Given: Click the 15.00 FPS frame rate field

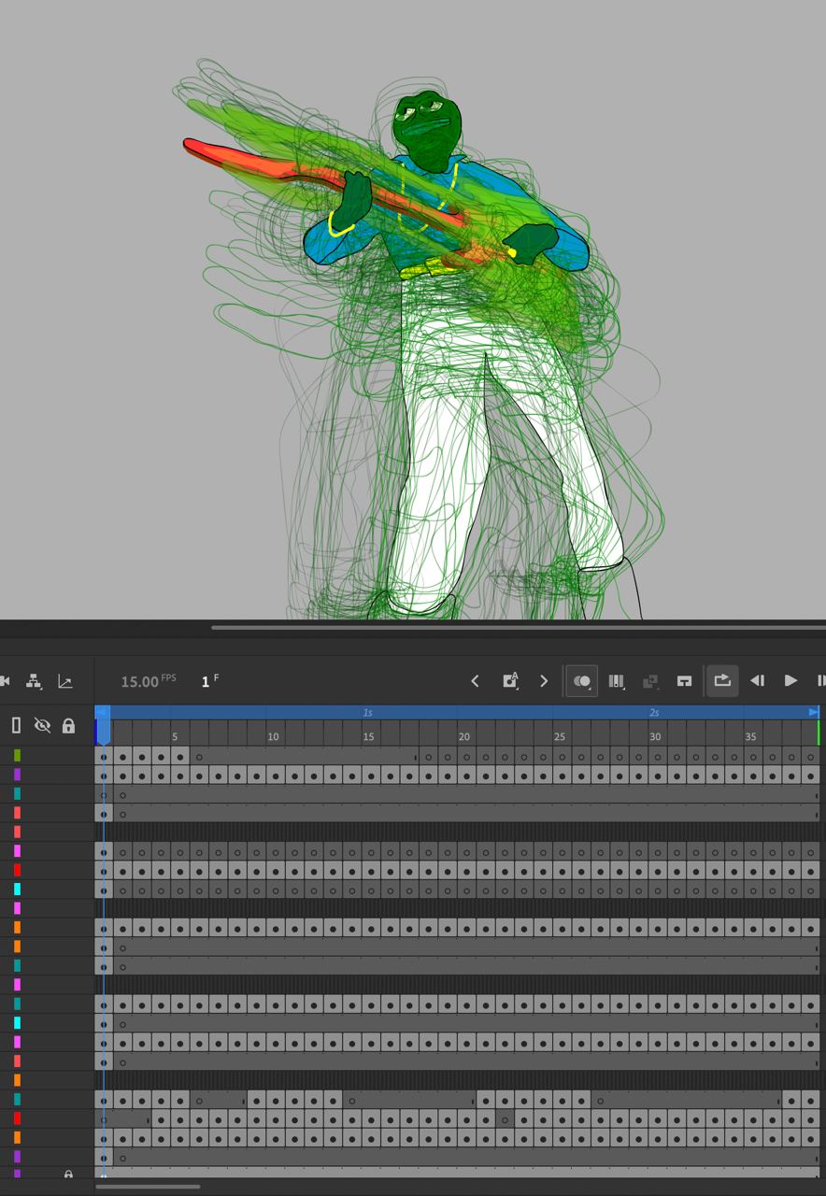Looking at the screenshot, I should pyautogui.click(x=148, y=681).
